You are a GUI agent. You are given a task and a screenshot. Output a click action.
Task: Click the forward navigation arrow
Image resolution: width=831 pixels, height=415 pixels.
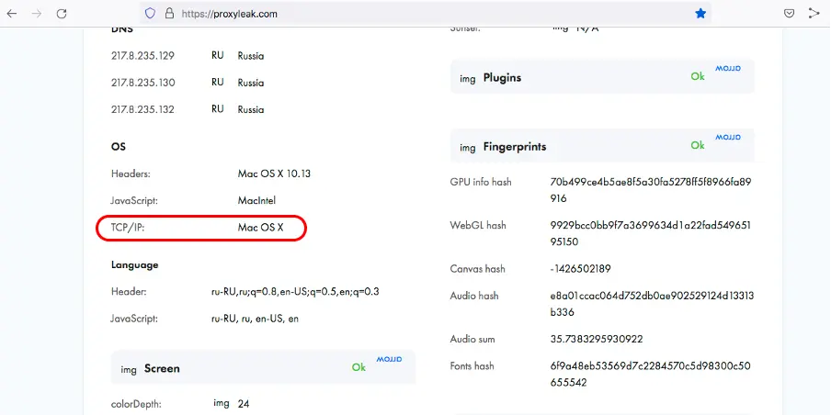pos(37,14)
